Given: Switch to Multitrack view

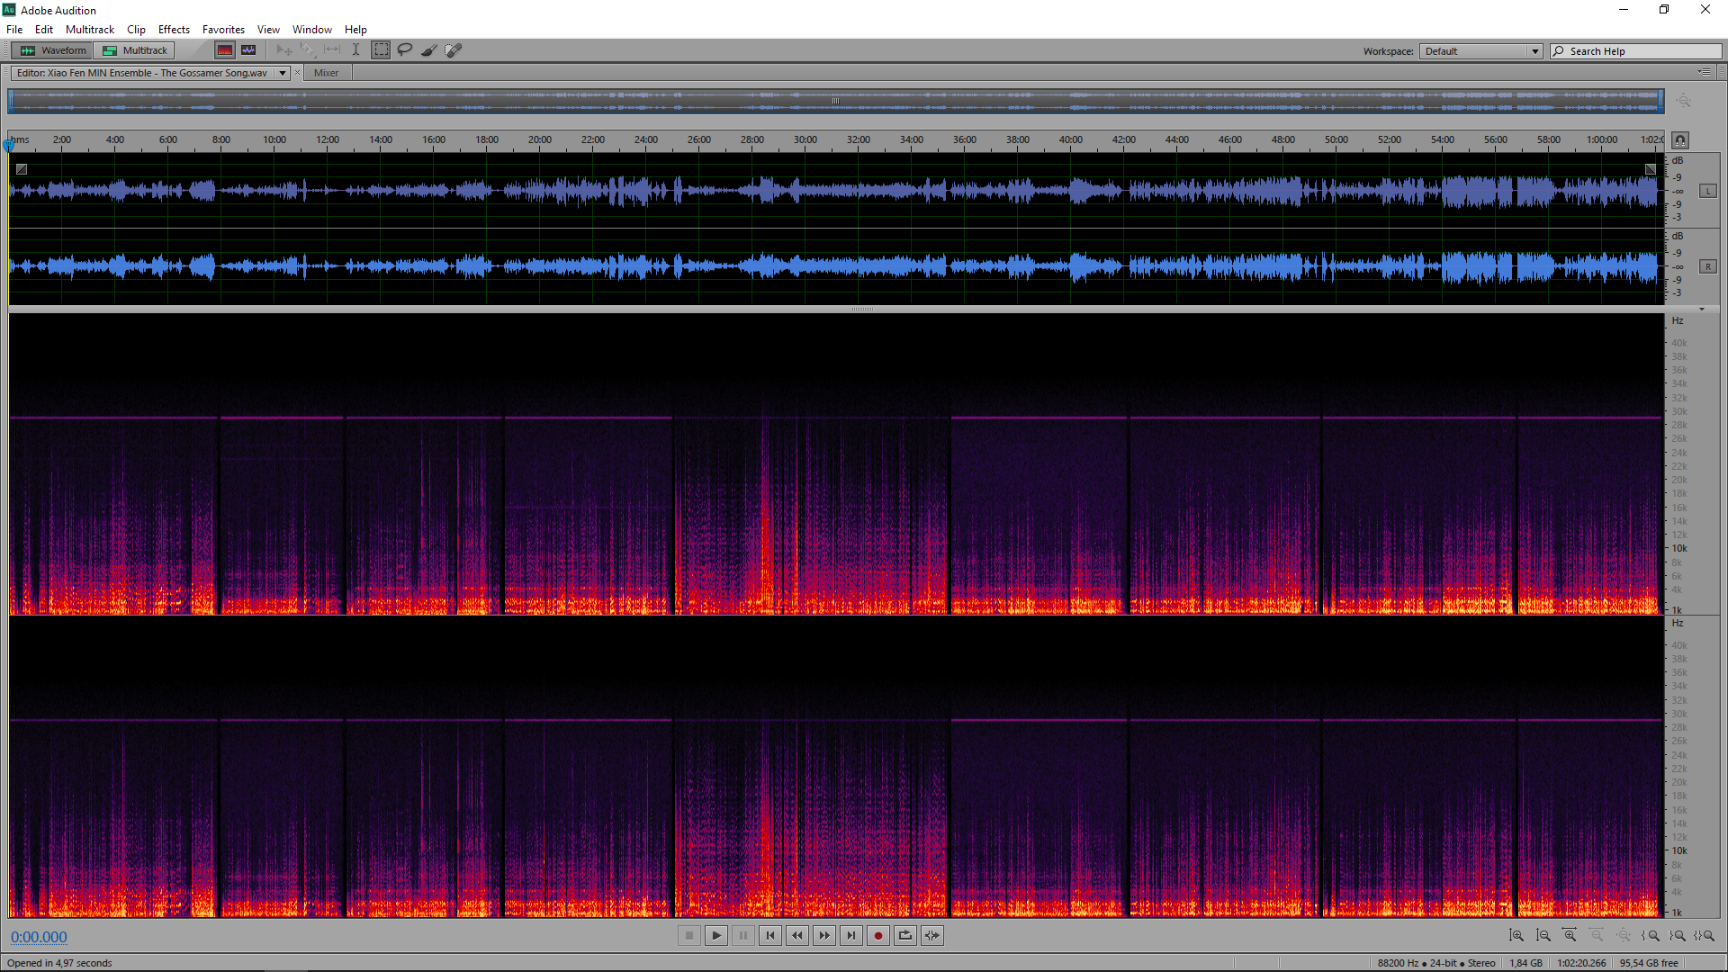Looking at the screenshot, I should pyautogui.click(x=135, y=50).
